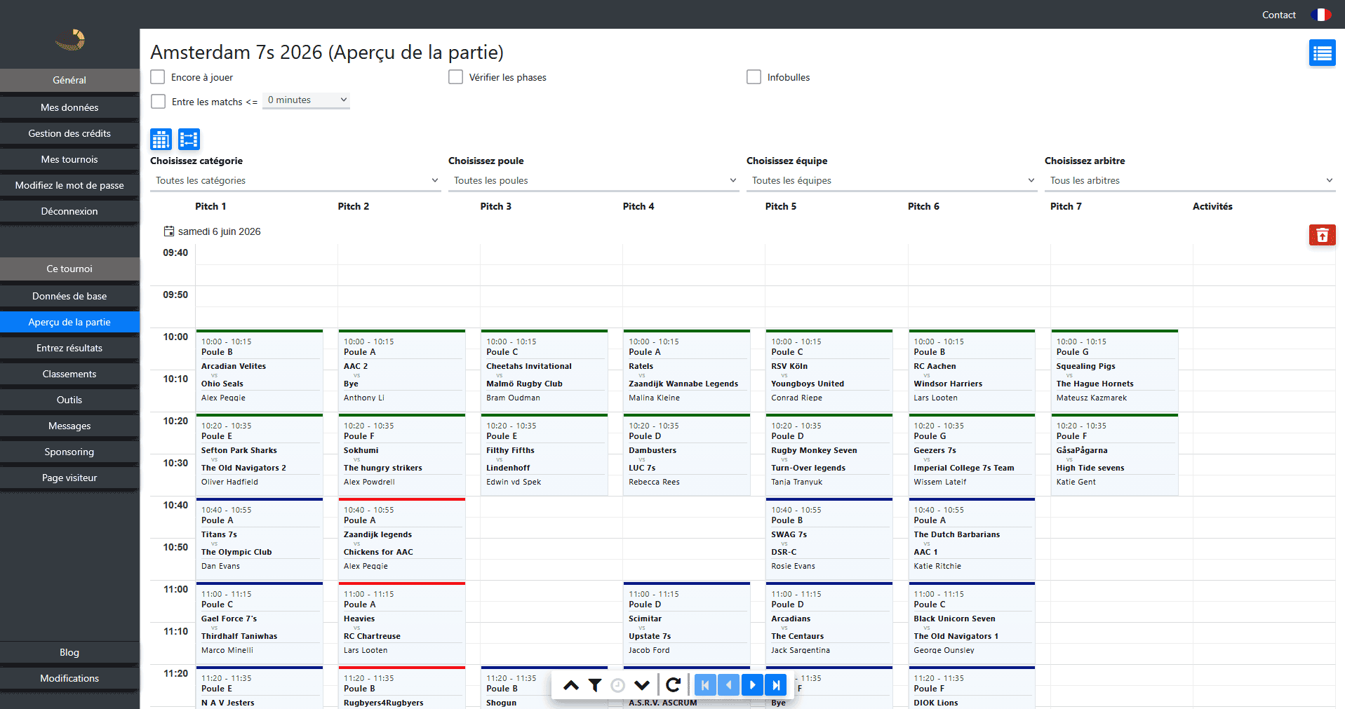Click the refresh arrow in floating toolbar
The width and height of the screenshot is (1345, 709).
tap(673, 685)
